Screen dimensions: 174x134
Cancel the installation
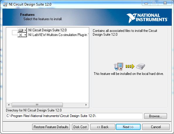(156, 127)
